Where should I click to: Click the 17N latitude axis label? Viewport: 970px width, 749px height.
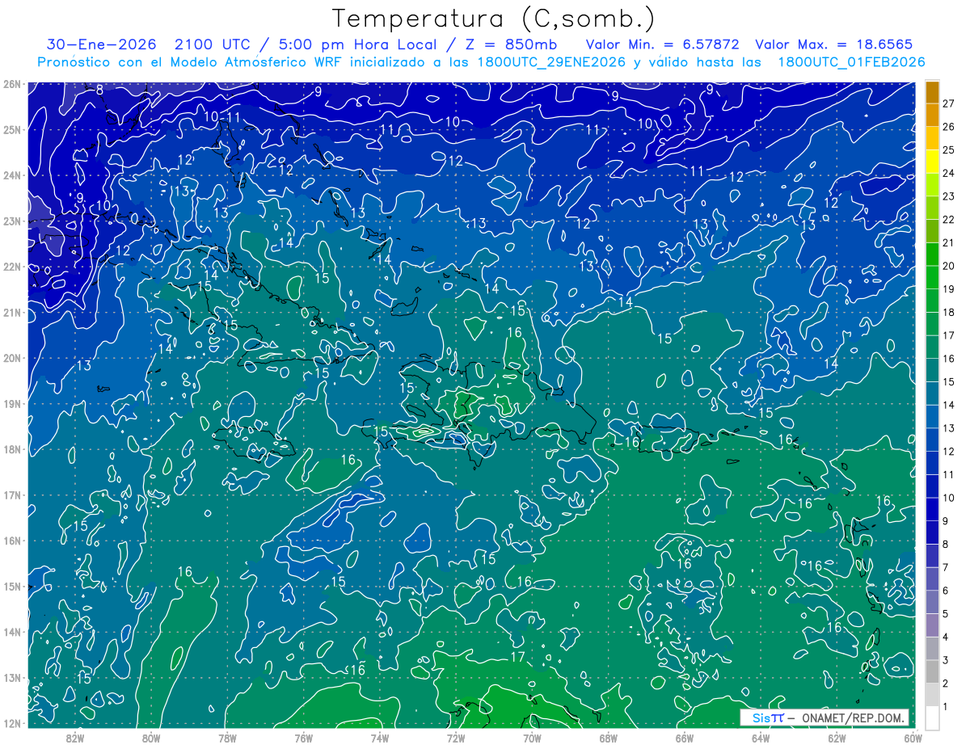coord(11,494)
